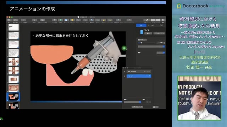Select the slide 10 thumbnail at the navigator bottom
Screen dimensions: 227x127
pos(13,105)
